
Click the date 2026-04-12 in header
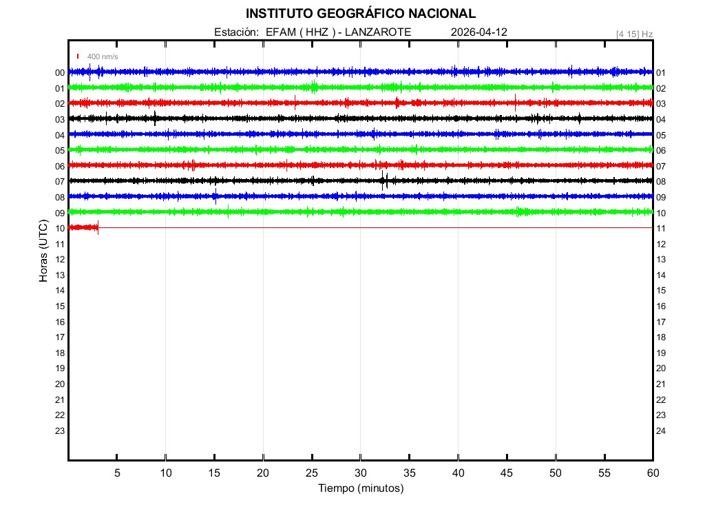click(479, 32)
